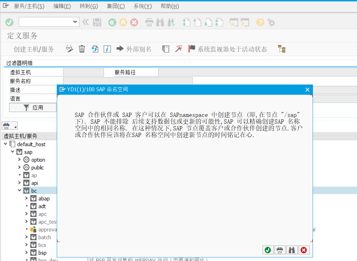Select the adt service node

[42, 206]
